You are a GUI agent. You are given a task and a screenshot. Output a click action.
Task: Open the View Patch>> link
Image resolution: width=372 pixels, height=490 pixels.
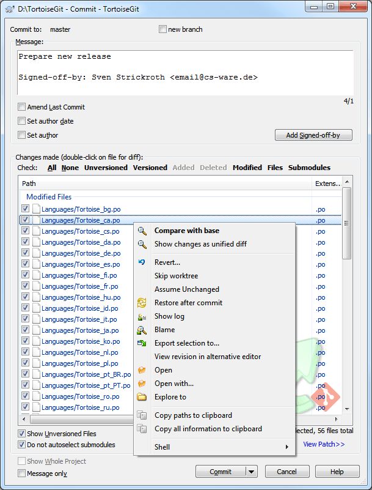point(324,444)
